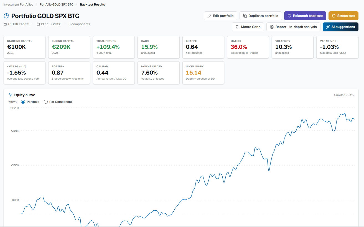
Task: Click the pulse icon beside Equity curve
Action: coord(10,95)
